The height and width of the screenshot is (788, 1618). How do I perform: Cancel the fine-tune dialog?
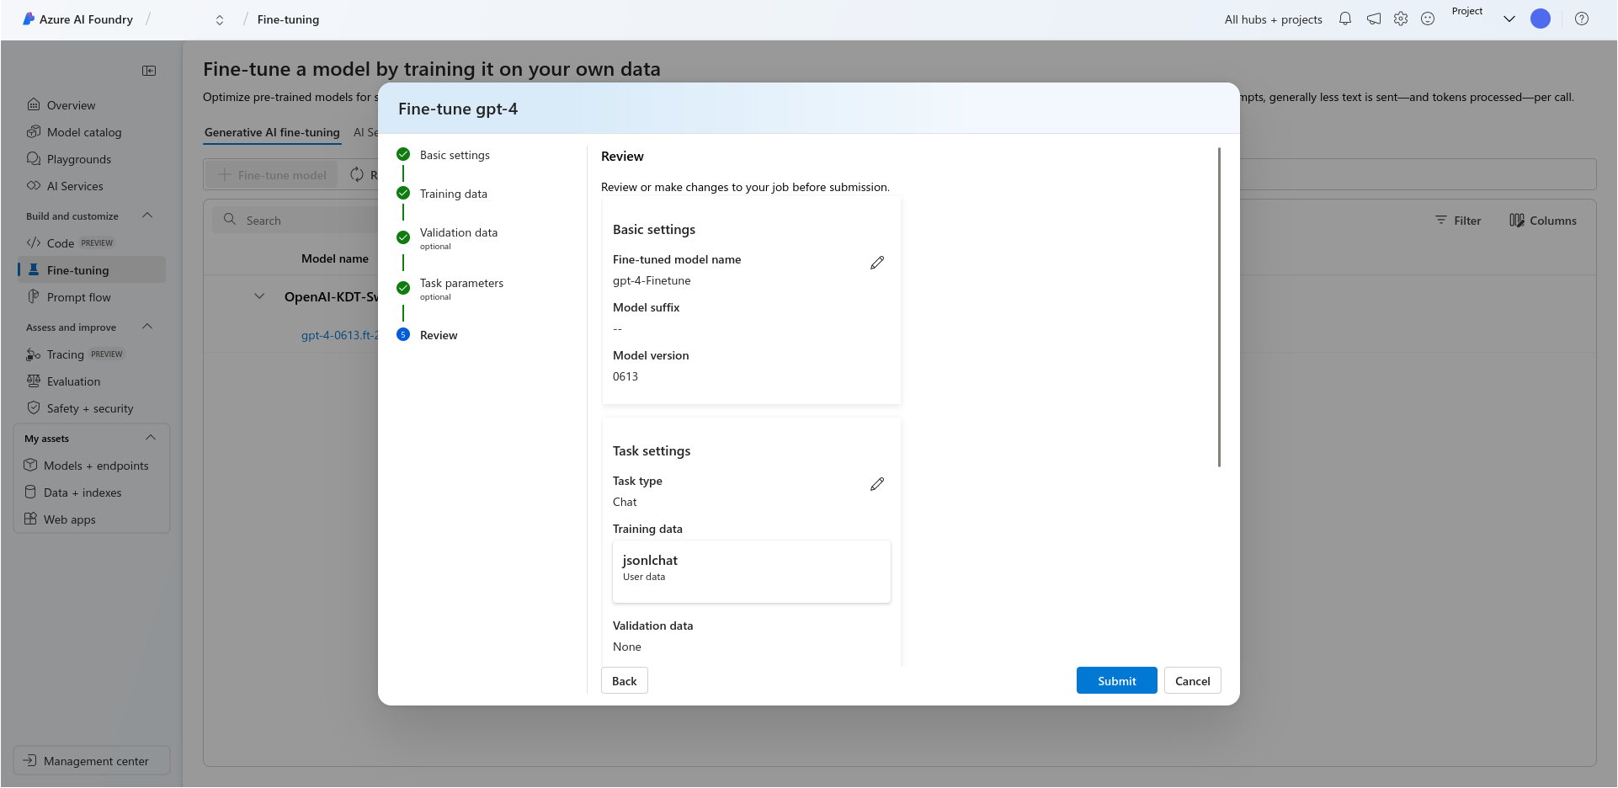[x=1192, y=680]
